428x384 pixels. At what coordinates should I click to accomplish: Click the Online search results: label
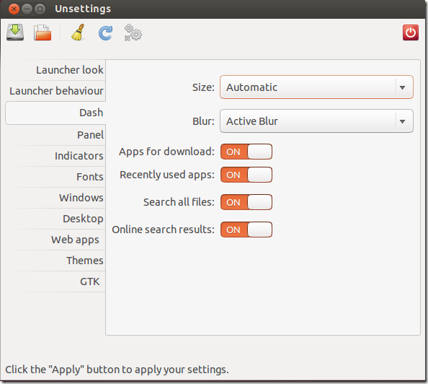(x=164, y=230)
